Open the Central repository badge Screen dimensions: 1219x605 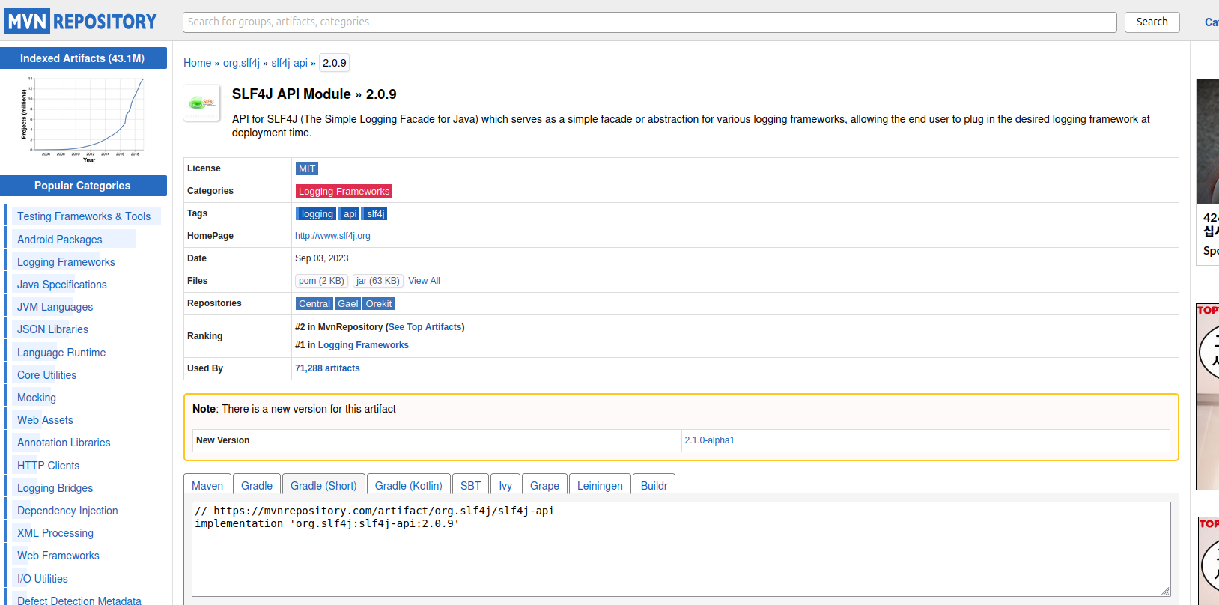(x=314, y=304)
